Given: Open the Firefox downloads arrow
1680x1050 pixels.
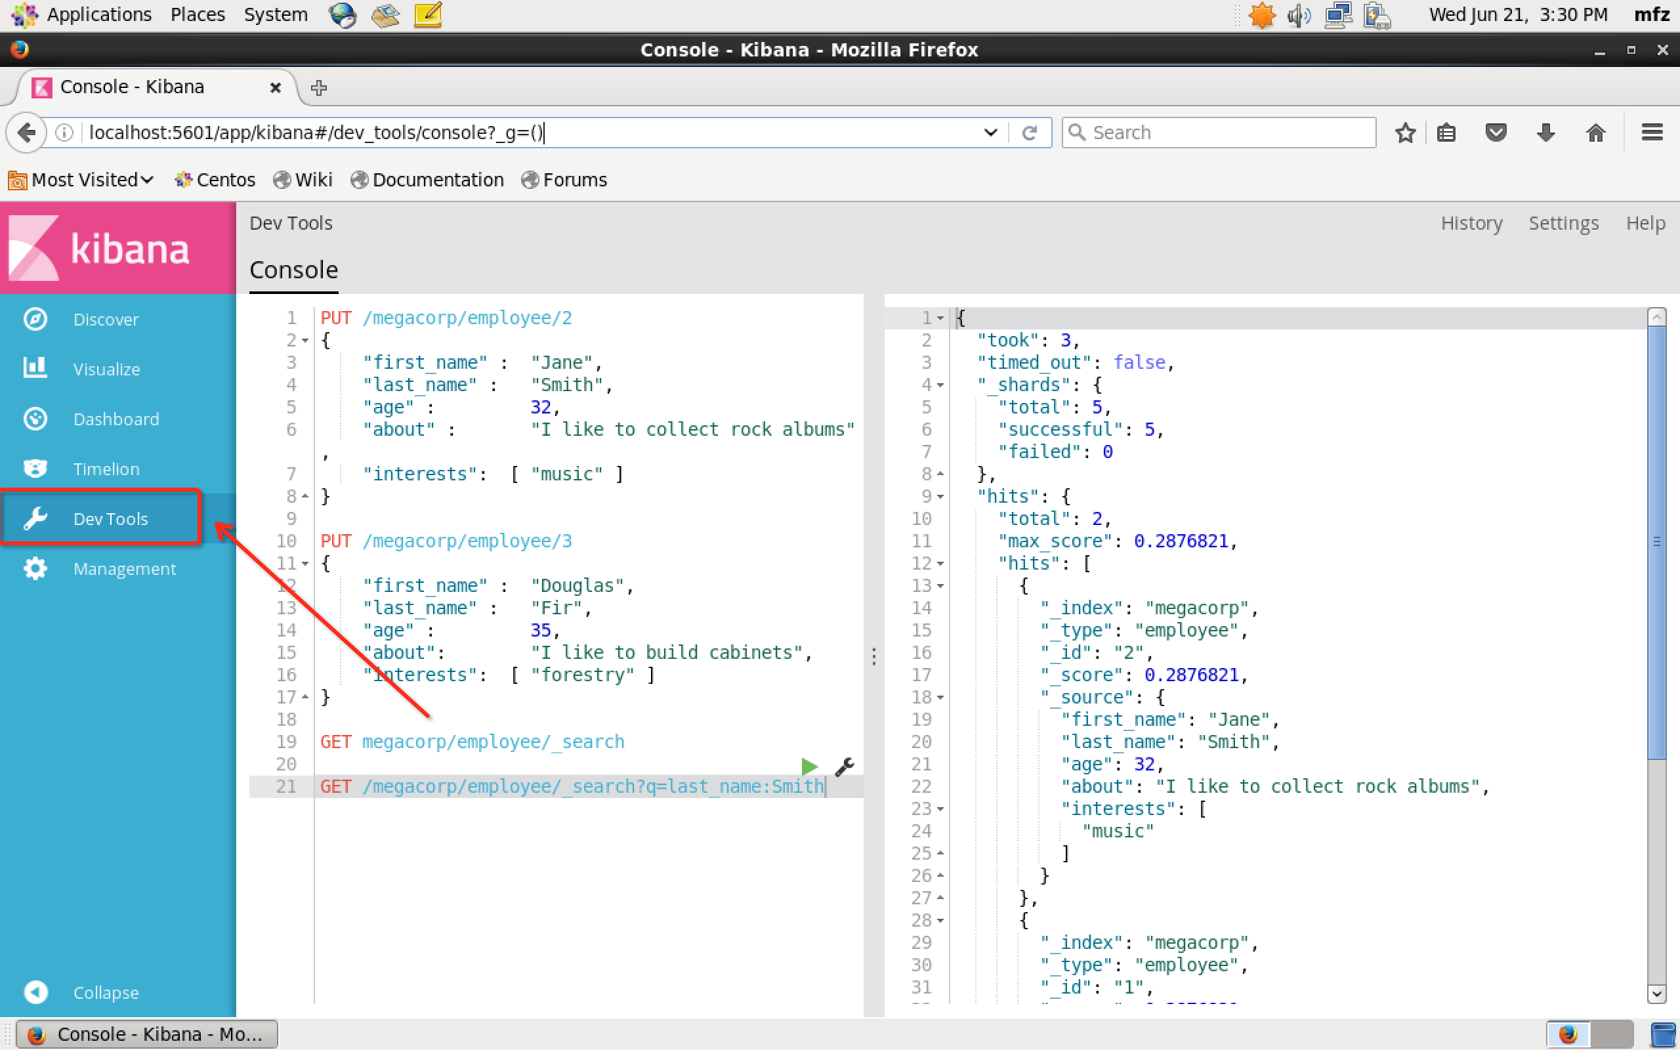Looking at the screenshot, I should coord(1546,132).
